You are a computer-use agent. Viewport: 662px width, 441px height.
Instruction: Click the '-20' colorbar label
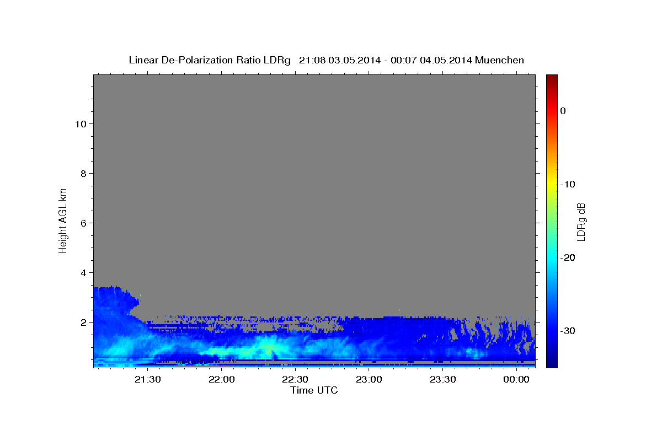[568, 257]
